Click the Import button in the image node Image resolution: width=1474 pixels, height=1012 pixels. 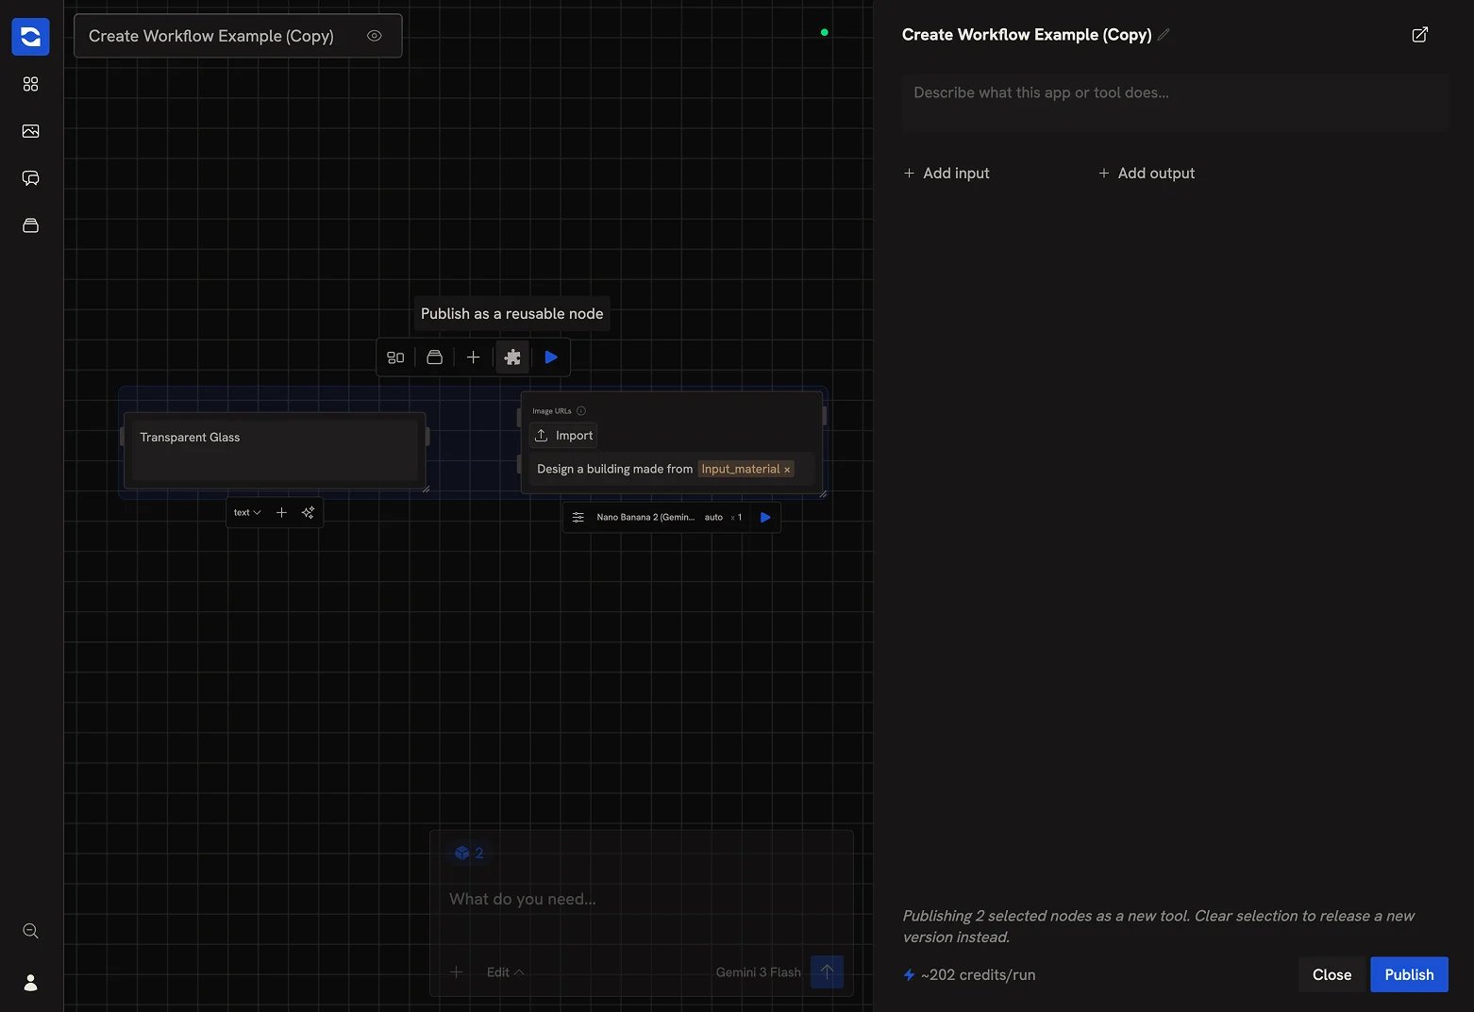click(563, 435)
